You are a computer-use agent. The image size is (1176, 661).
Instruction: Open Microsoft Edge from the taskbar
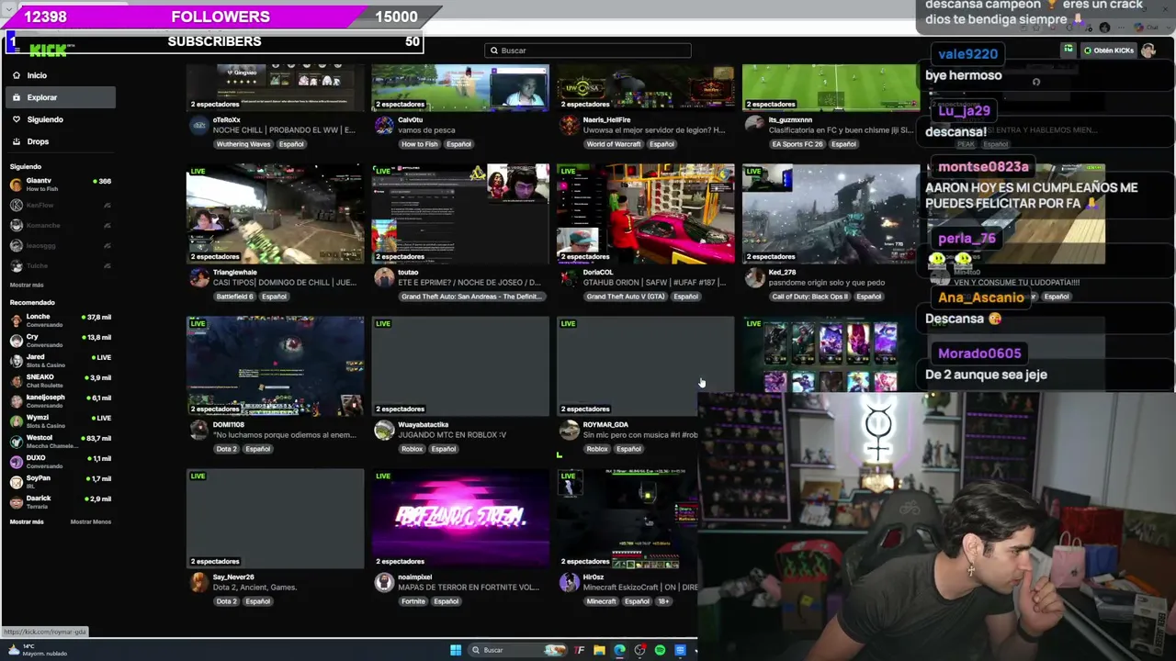click(619, 650)
